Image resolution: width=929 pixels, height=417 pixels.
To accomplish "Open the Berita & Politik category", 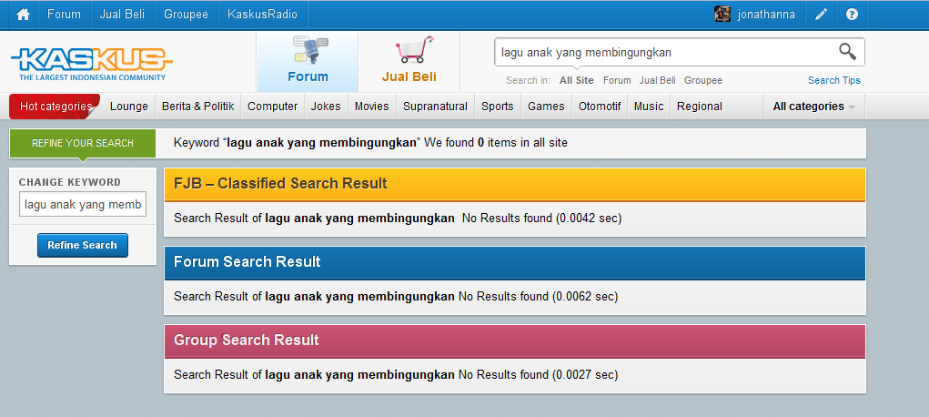I will [197, 107].
